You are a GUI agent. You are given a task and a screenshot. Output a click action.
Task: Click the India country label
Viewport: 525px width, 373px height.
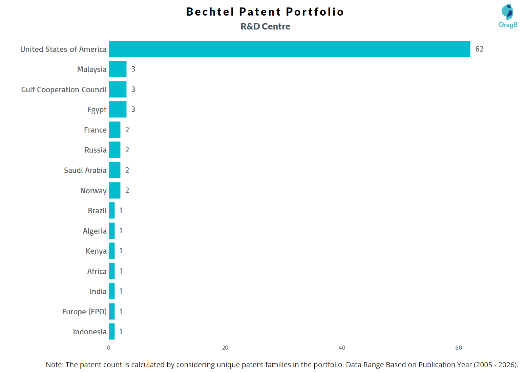(98, 291)
